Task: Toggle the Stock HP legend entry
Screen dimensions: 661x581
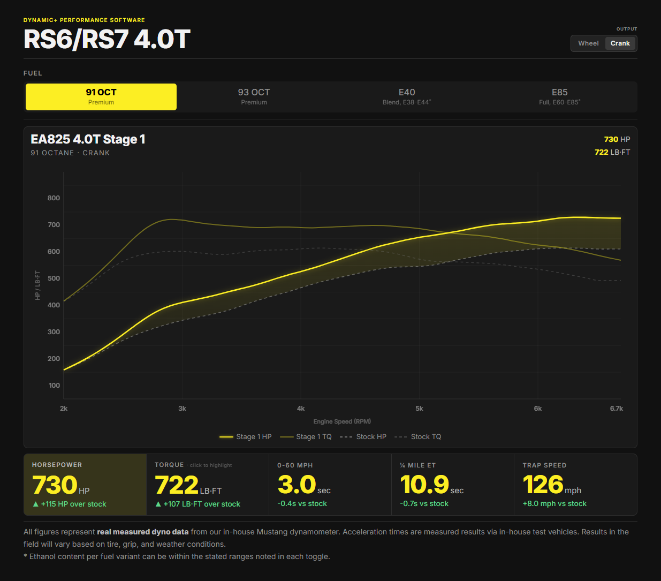Action: click(363, 437)
